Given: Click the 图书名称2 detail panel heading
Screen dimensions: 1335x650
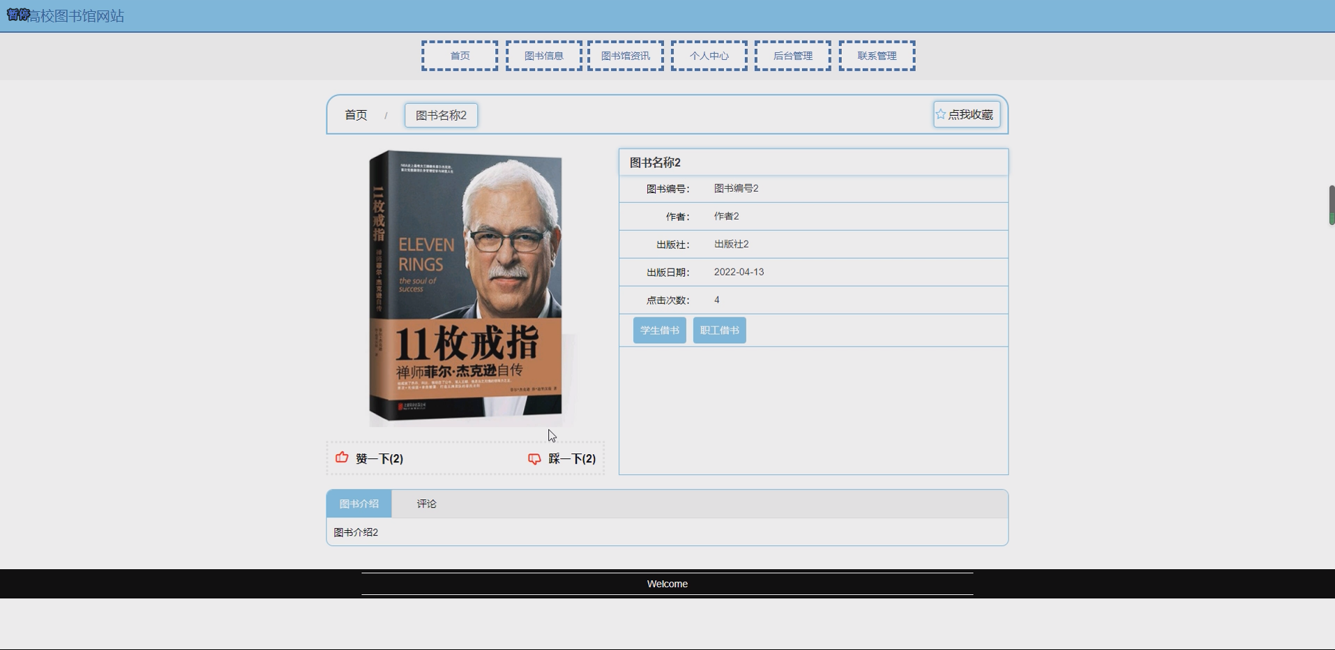Looking at the screenshot, I should (655, 162).
